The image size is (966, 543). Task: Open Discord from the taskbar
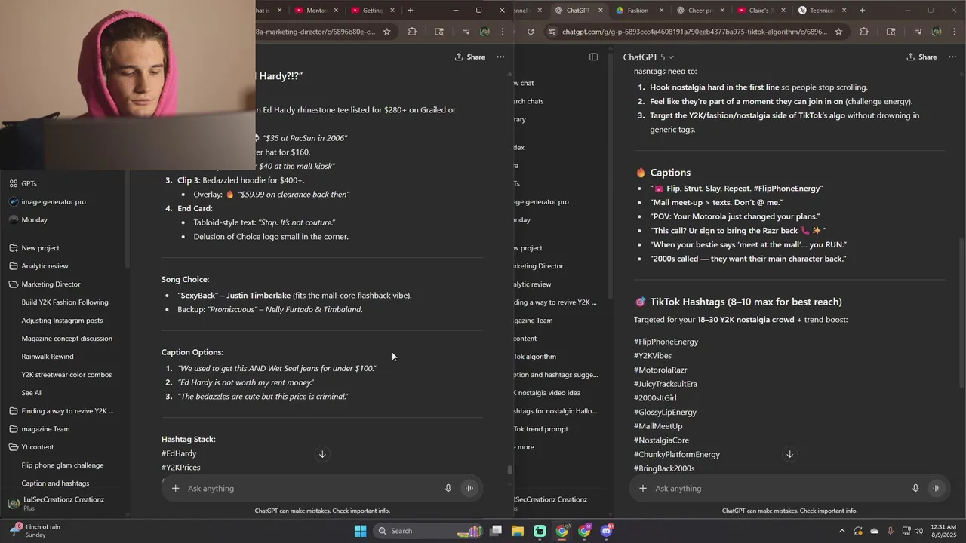coord(607,531)
